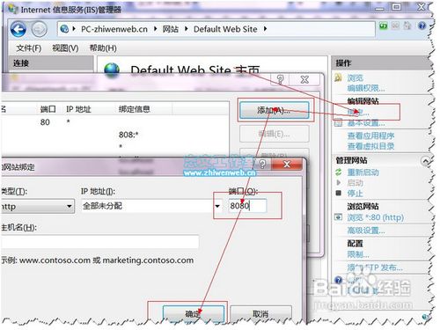
Task: Open the 浏览 link in actions pane
Action: [x=356, y=78]
